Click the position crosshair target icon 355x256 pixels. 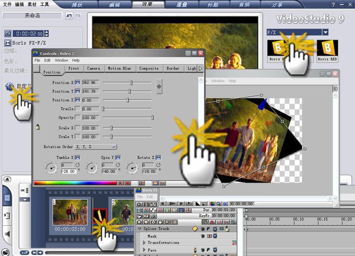tap(159, 87)
